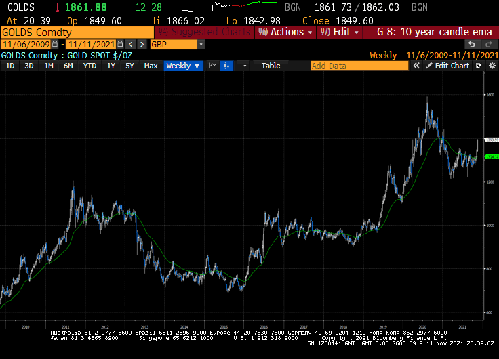Open chart settings gear icon
The height and width of the screenshot is (359, 499).
(492, 66)
